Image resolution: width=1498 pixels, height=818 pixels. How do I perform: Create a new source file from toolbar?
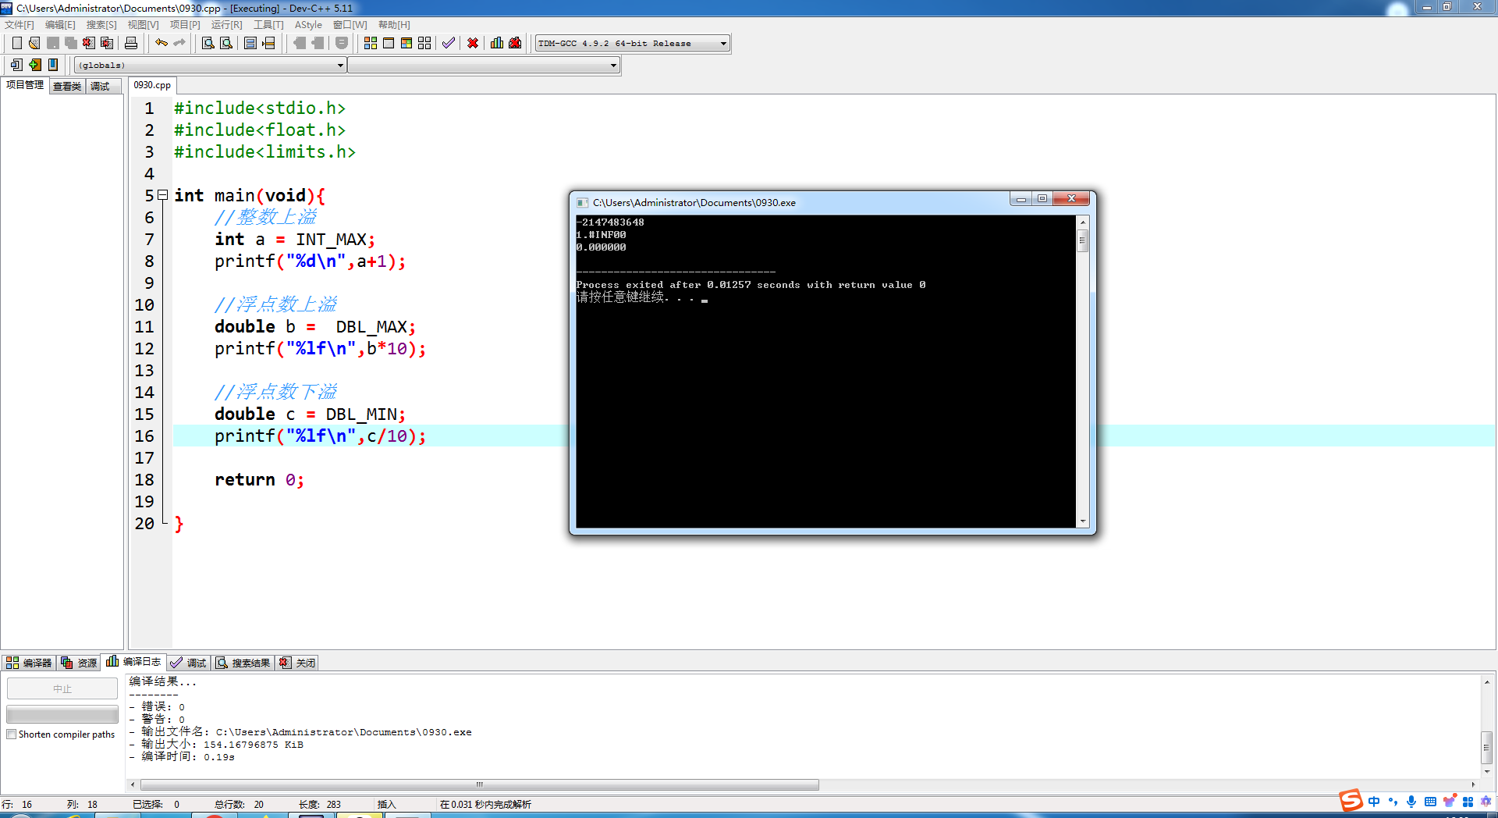click(16, 43)
